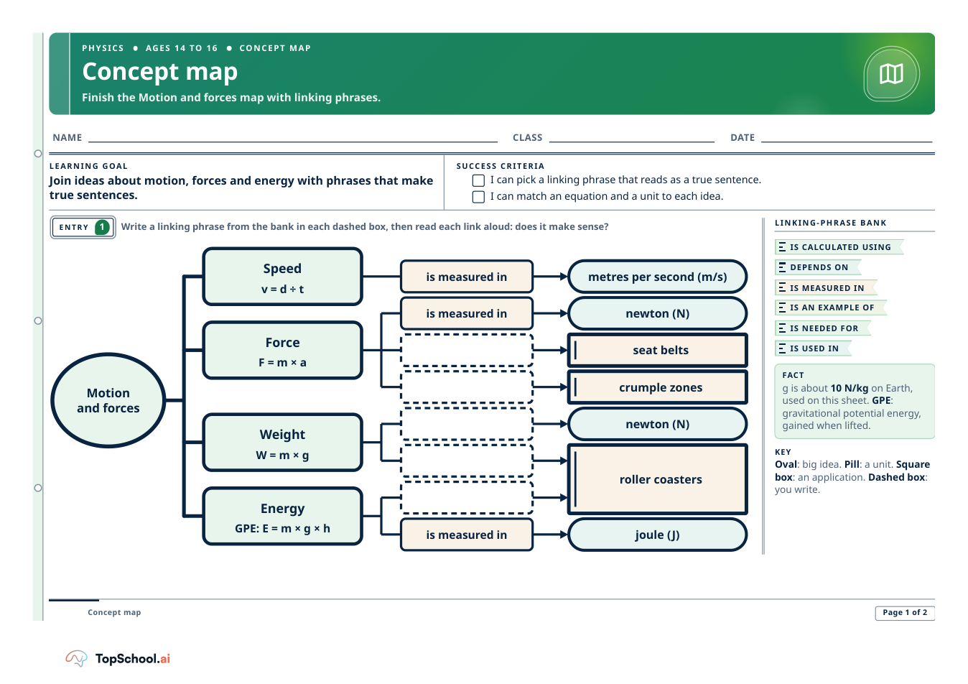Select the 'IS NEEDED FOR' phrase tag
Image resolution: width=968 pixels, height=684 pixels.
(x=823, y=328)
